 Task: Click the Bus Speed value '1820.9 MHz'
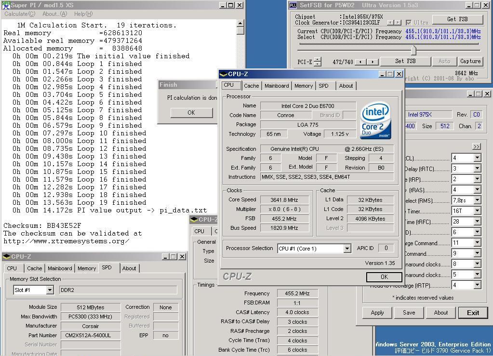coord(284,228)
